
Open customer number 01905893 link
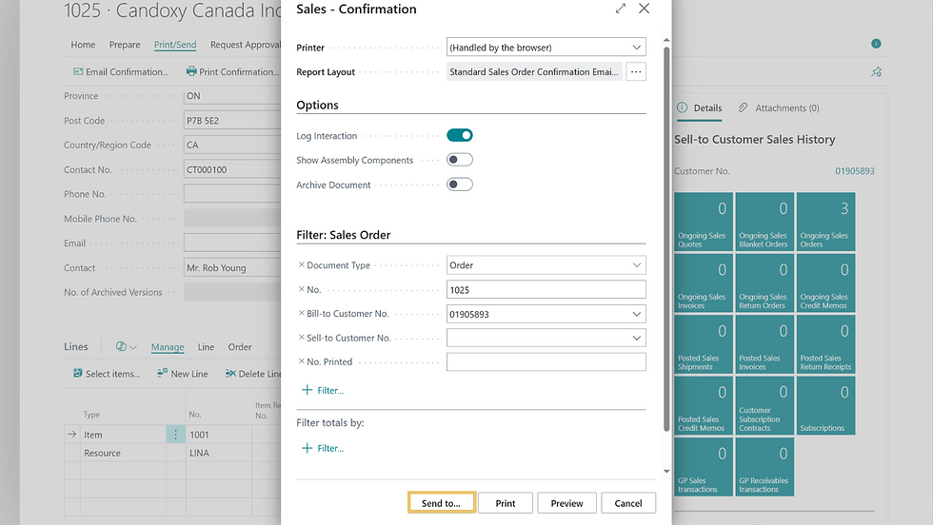tap(855, 171)
